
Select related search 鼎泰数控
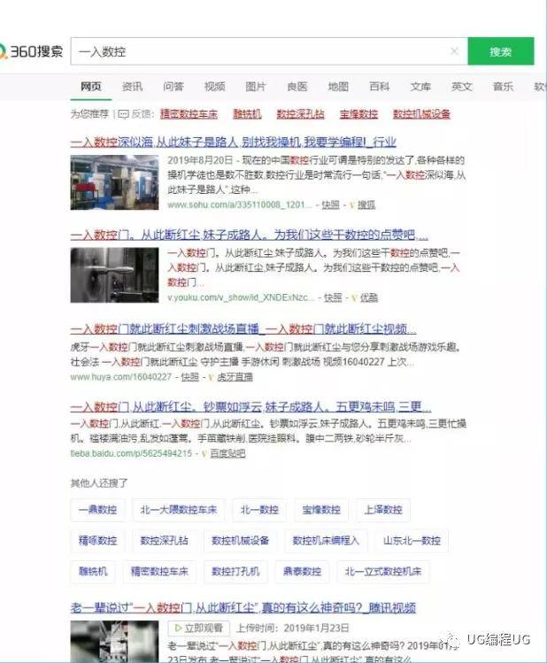click(x=302, y=572)
